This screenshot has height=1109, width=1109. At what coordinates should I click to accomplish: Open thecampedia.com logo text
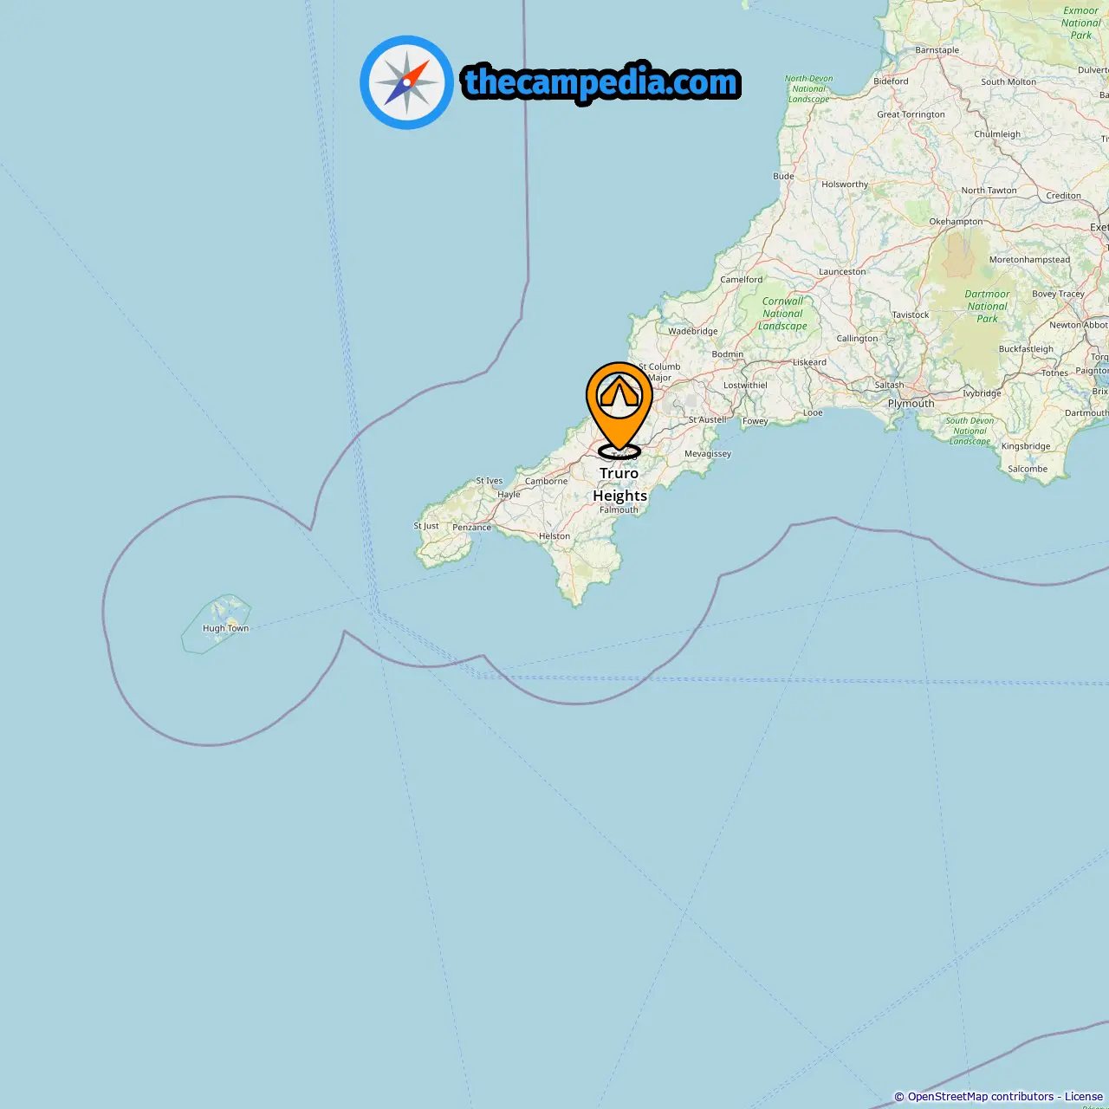601,82
